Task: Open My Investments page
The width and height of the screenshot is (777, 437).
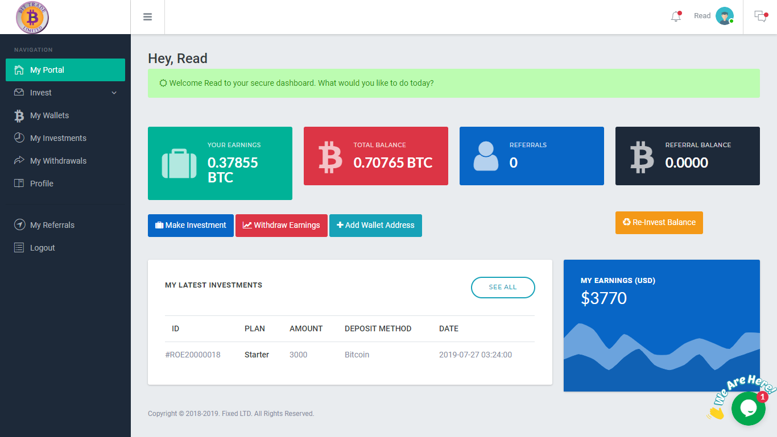Action: (65, 138)
